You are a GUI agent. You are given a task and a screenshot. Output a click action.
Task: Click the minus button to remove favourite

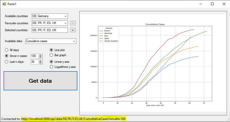click(x=73, y=23)
